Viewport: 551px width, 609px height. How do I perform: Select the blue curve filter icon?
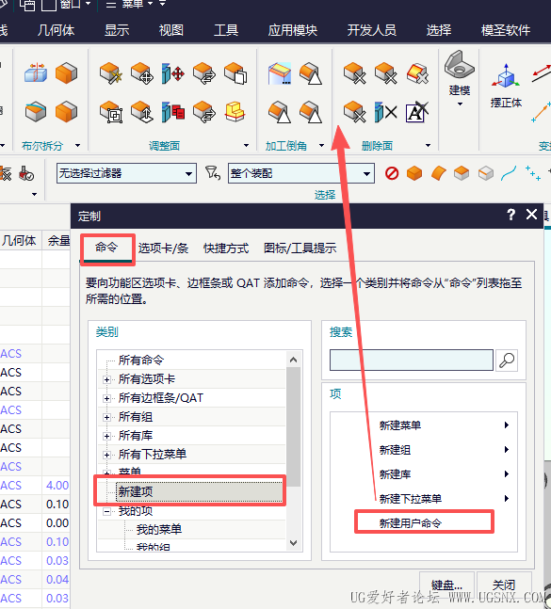click(509, 173)
